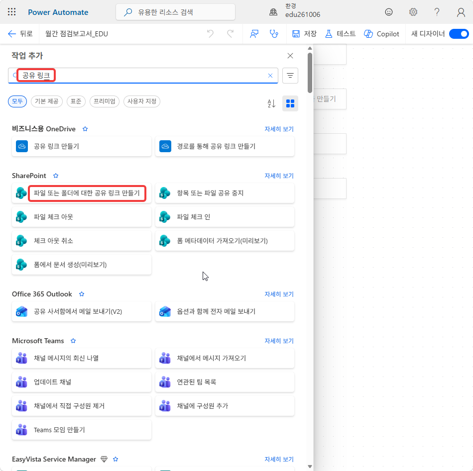Select the 기본 제공 filter chip
The height and width of the screenshot is (471, 473).
[x=46, y=101]
